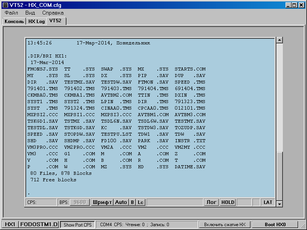Click the LAT keyboard layout indicator
Screen dimensions: 307x230
pos(268,202)
